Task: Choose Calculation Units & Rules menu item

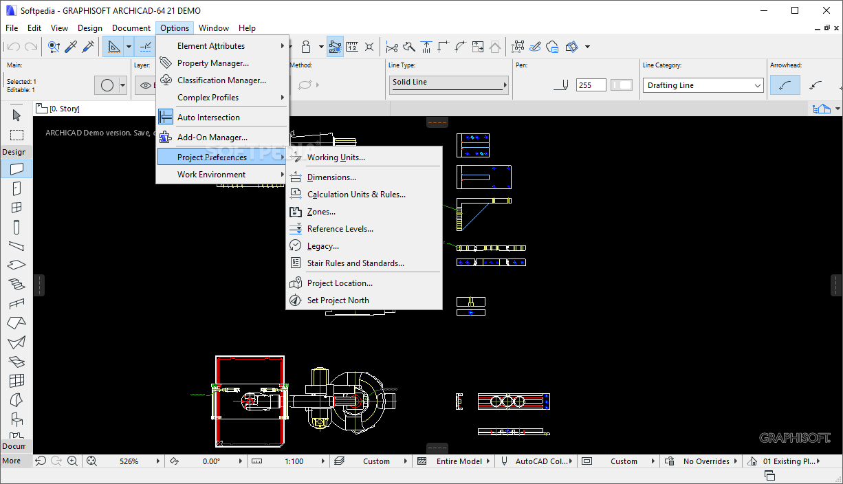Action: coord(364,195)
